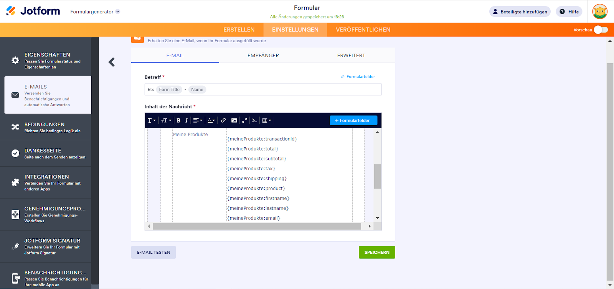This screenshot has height=289, width=614.
Task: Click {meineProdukte:lastname} text
Action: pos(258,209)
